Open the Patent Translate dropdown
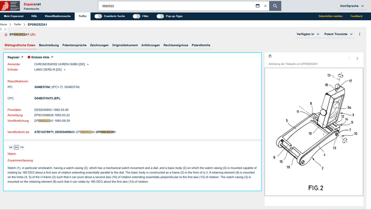 click(x=338, y=34)
